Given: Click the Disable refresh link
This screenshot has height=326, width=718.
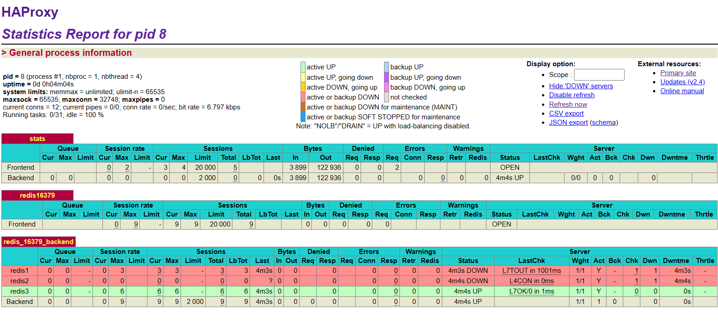Looking at the screenshot, I should (571, 95).
